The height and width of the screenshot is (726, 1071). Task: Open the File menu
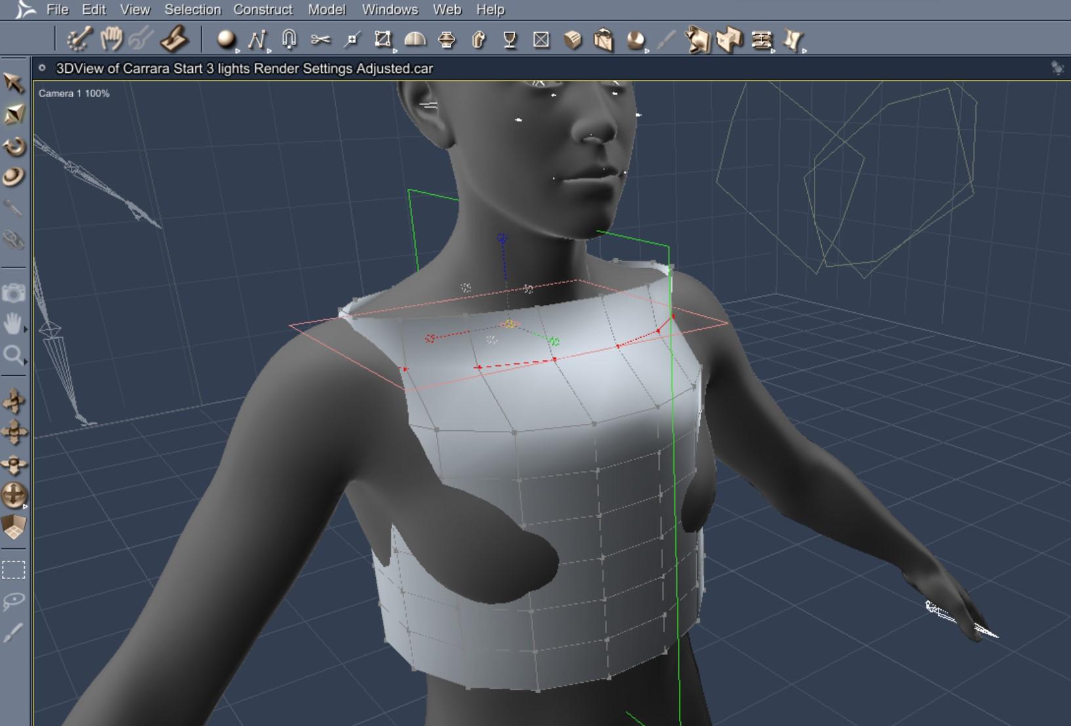(x=57, y=10)
